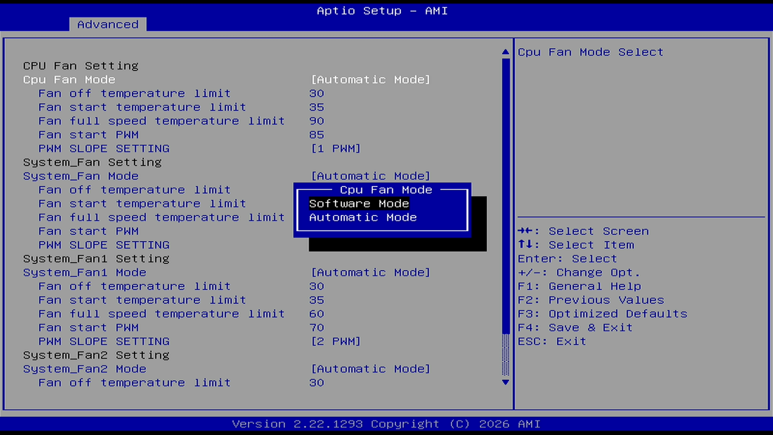Screen dimensions: 773x435
Task: Click the F4: Save & Exit hint
Action: 575,328
